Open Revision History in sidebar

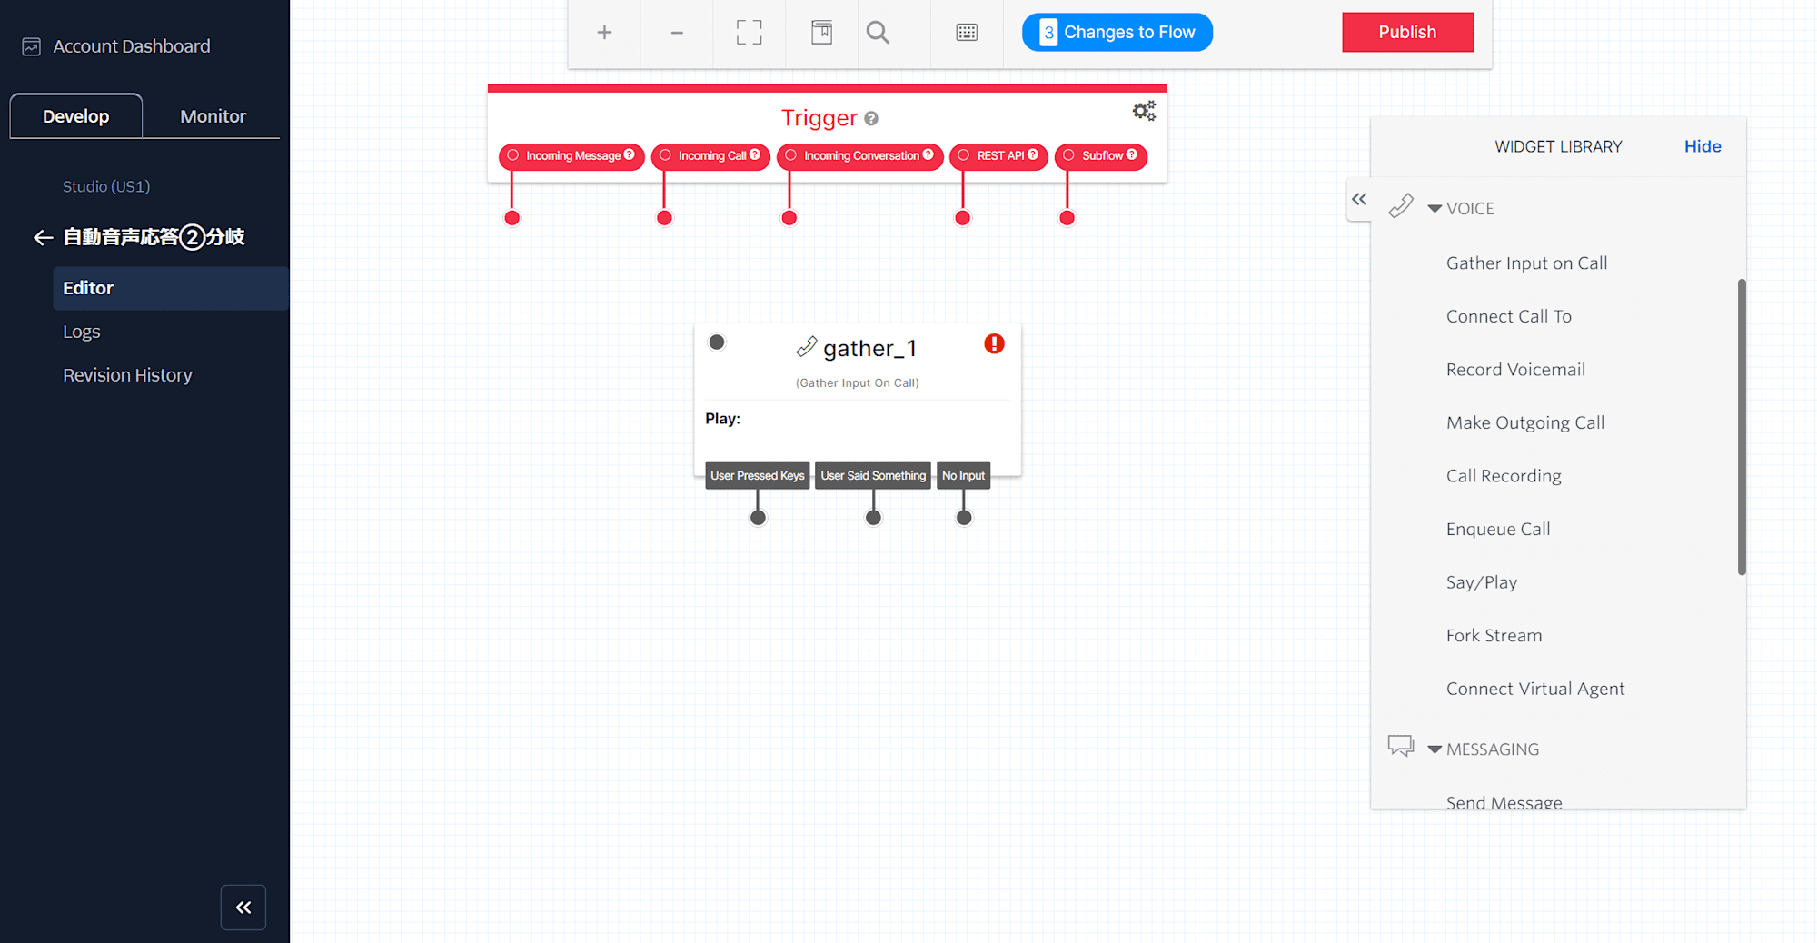coord(127,375)
